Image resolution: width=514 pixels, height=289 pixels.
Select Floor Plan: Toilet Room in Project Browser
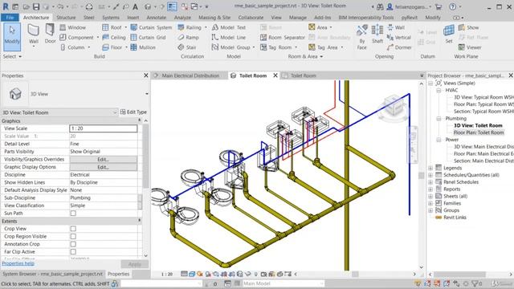[x=479, y=132]
